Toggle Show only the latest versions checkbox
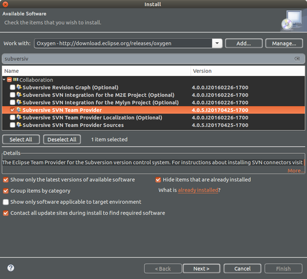 point(6,180)
